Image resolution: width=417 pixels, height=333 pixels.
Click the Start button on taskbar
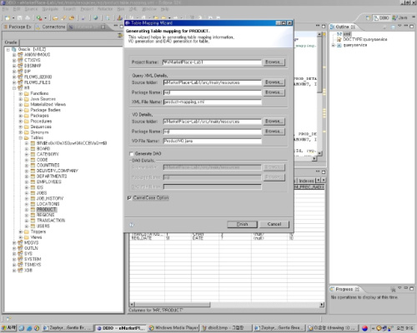(9, 328)
